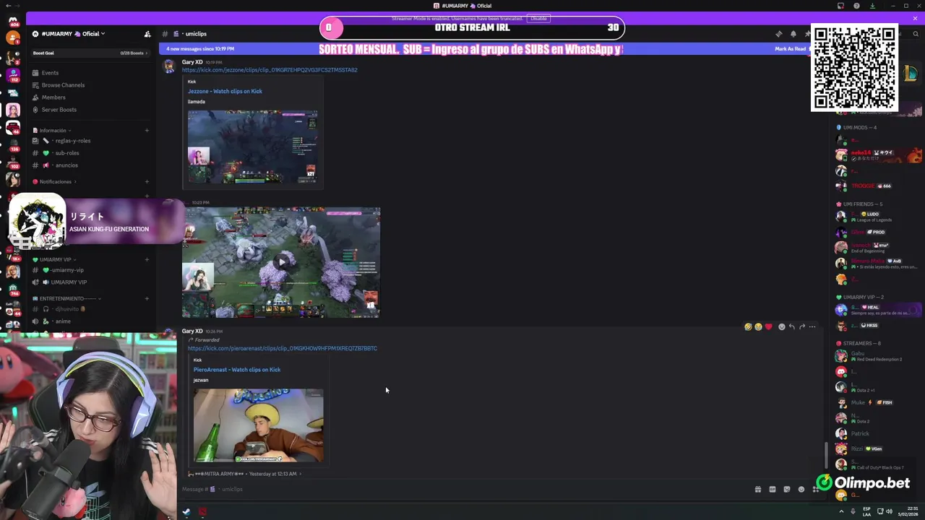Viewport: 925px width, 520px height.
Task: Open the Events section
Action: pyautogui.click(x=50, y=73)
